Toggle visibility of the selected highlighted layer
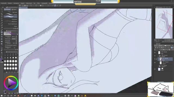Screen dimensions: 174x97 [155, 59]
